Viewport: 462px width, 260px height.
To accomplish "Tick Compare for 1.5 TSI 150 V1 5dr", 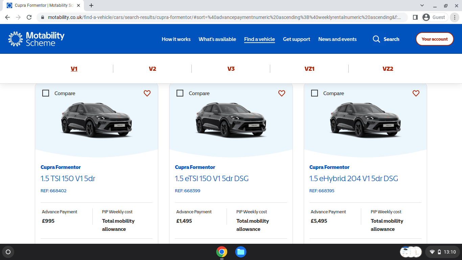I will coord(46,93).
